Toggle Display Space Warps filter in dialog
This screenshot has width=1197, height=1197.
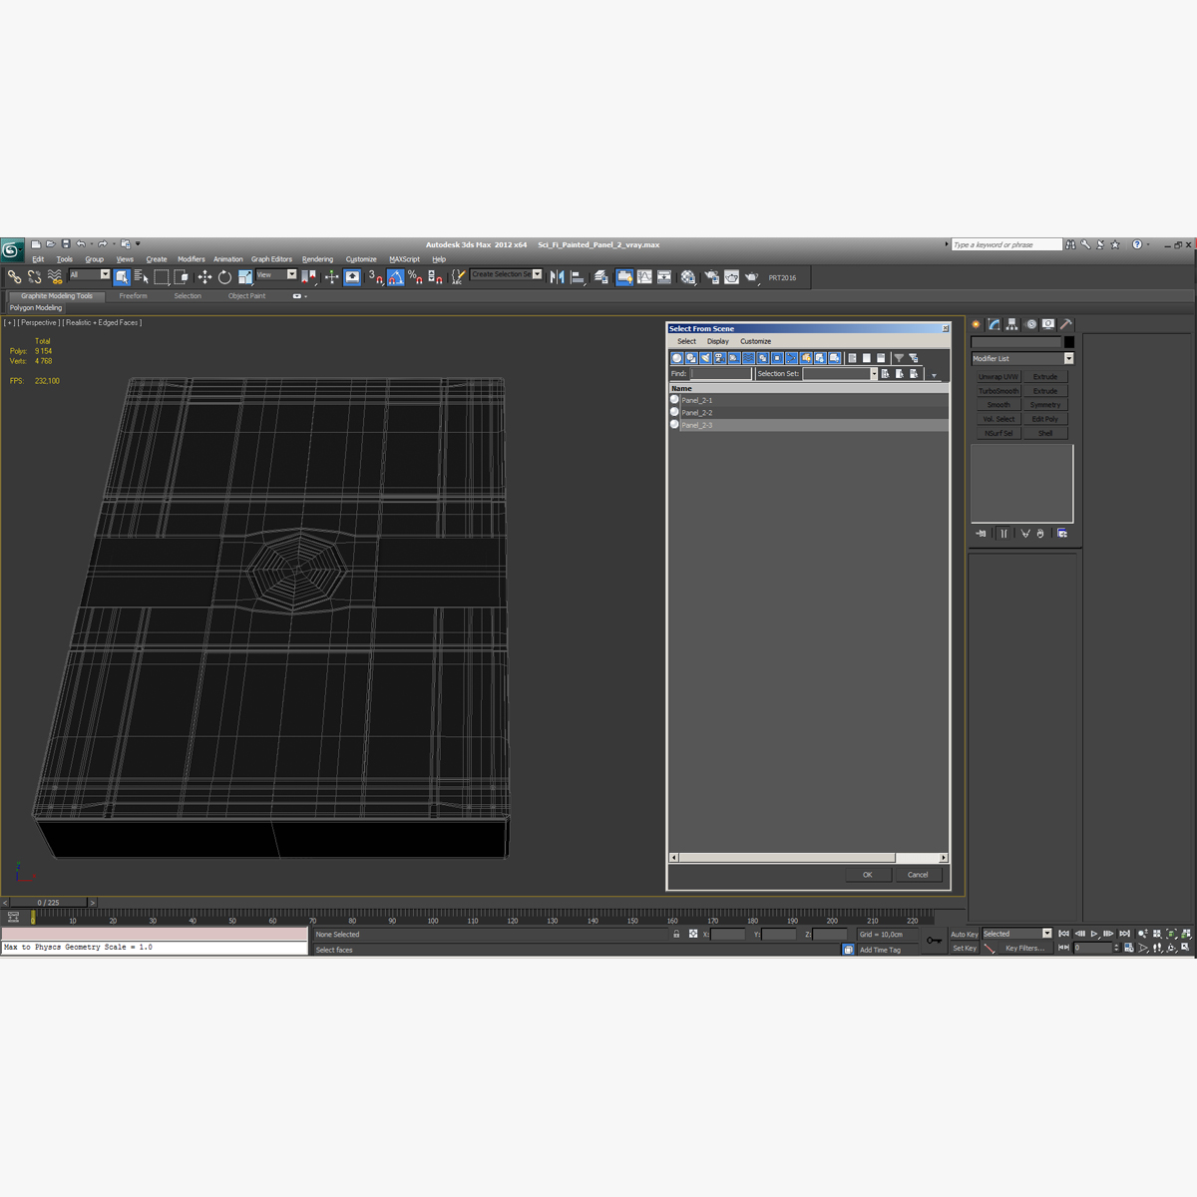[748, 358]
